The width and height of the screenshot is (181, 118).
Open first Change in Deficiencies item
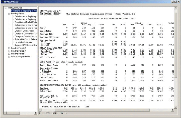[x=26, y=34]
